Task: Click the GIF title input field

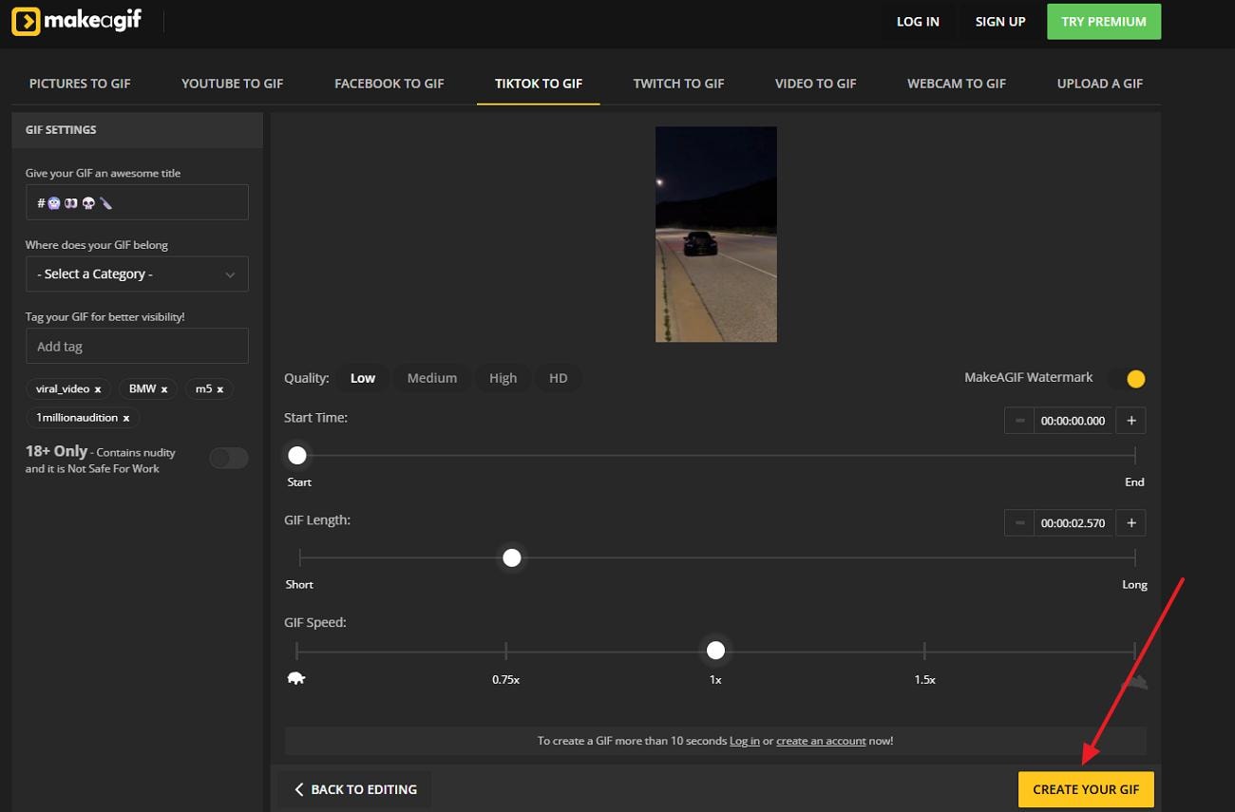Action: (137, 202)
